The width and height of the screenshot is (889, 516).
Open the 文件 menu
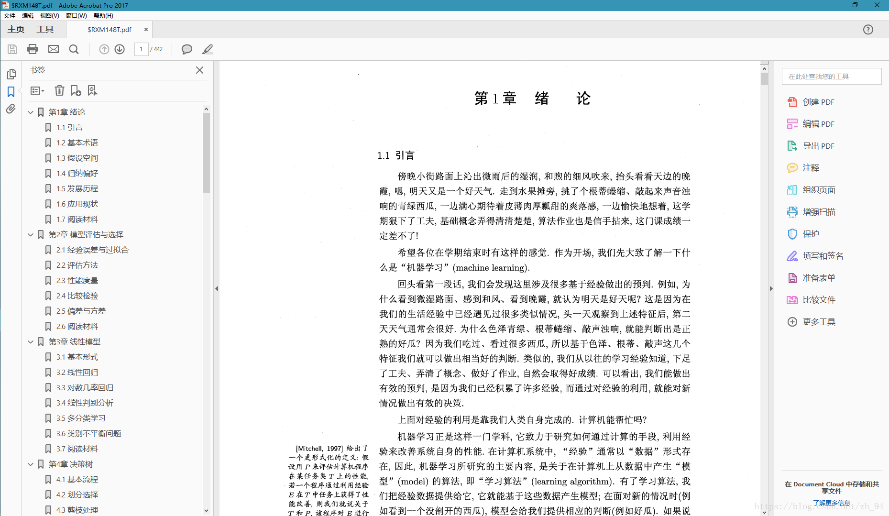10,15
